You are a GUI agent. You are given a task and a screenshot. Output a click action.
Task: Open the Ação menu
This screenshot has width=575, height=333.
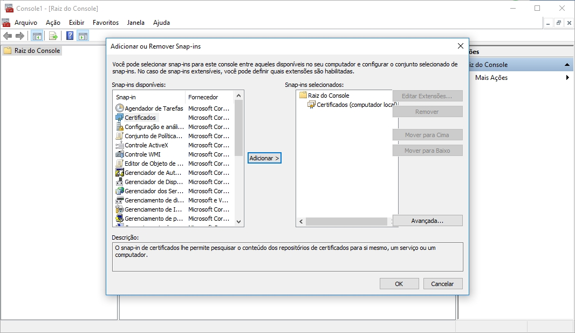point(53,22)
